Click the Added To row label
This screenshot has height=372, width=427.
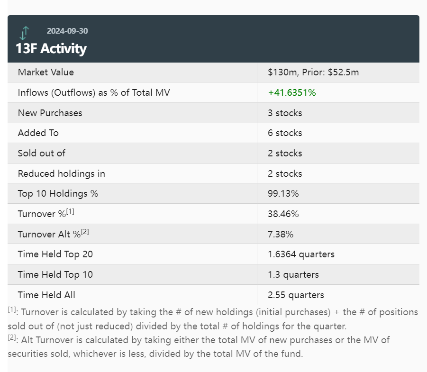pos(38,133)
